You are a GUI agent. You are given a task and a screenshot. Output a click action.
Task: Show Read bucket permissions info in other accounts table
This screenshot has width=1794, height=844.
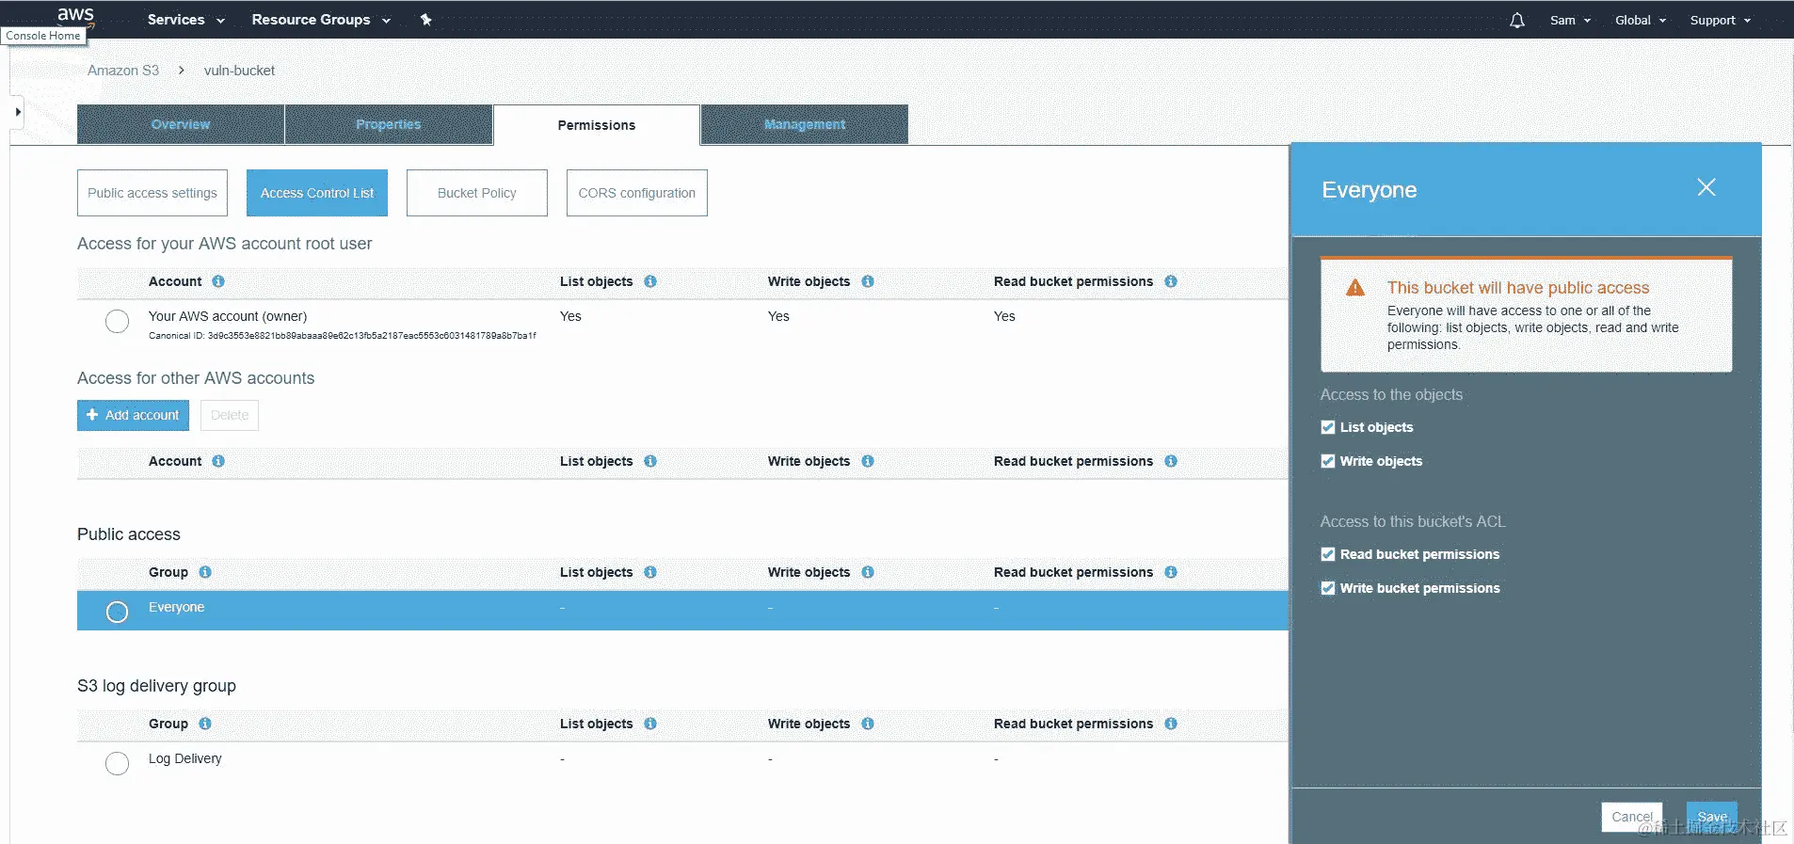click(1171, 461)
